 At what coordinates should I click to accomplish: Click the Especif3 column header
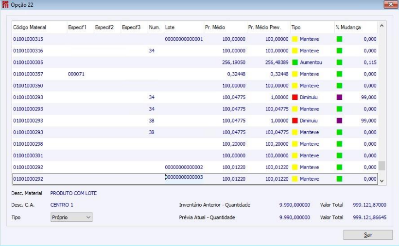point(134,27)
